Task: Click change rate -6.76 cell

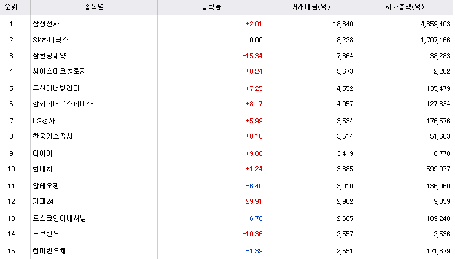Action: click(254, 218)
